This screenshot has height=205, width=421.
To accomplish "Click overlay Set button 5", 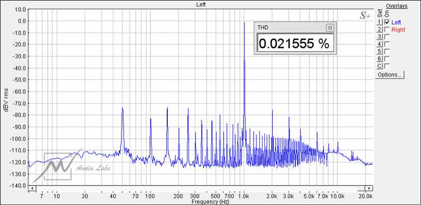I will click(379, 51).
